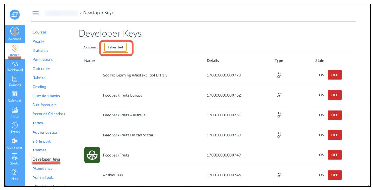Screen dimensions: 373x190
Task: Open the Admin shield icon
Action: (x=15, y=48)
